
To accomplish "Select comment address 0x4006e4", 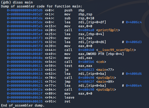I will 134,86.
